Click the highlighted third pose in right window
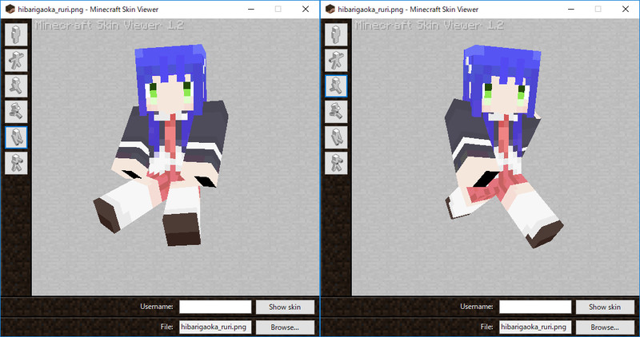 point(336,85)
